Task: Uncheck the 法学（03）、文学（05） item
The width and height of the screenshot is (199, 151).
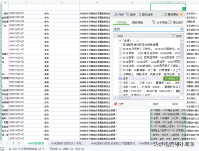Action: 120,83
